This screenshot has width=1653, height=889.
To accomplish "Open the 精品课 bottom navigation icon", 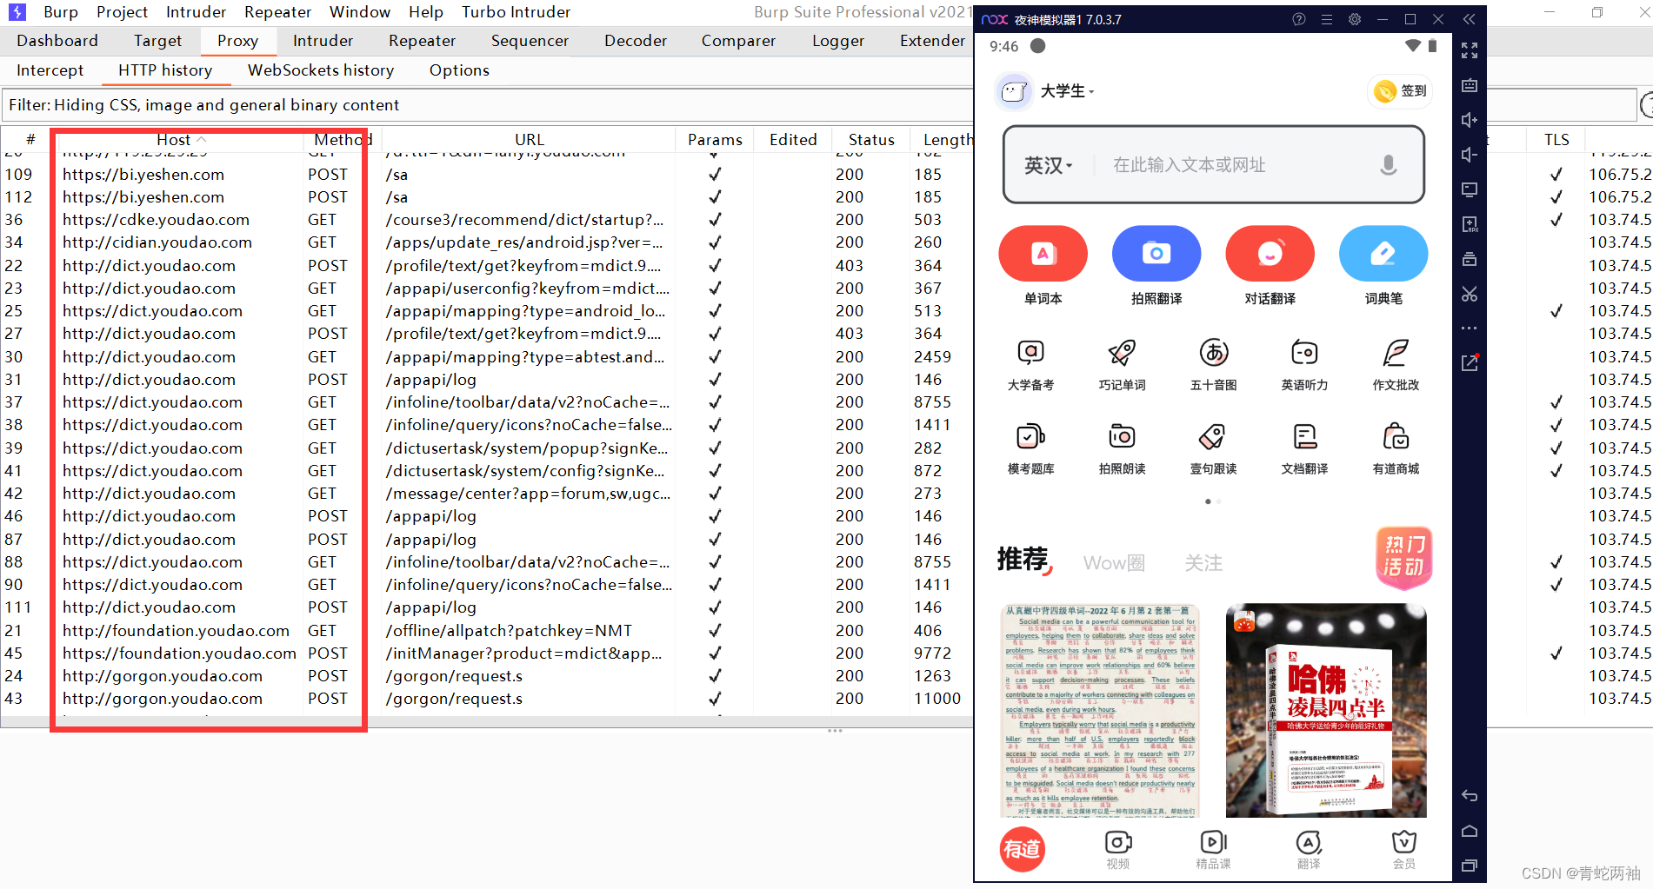I will pyautogui.click(x=1213, y=842).
